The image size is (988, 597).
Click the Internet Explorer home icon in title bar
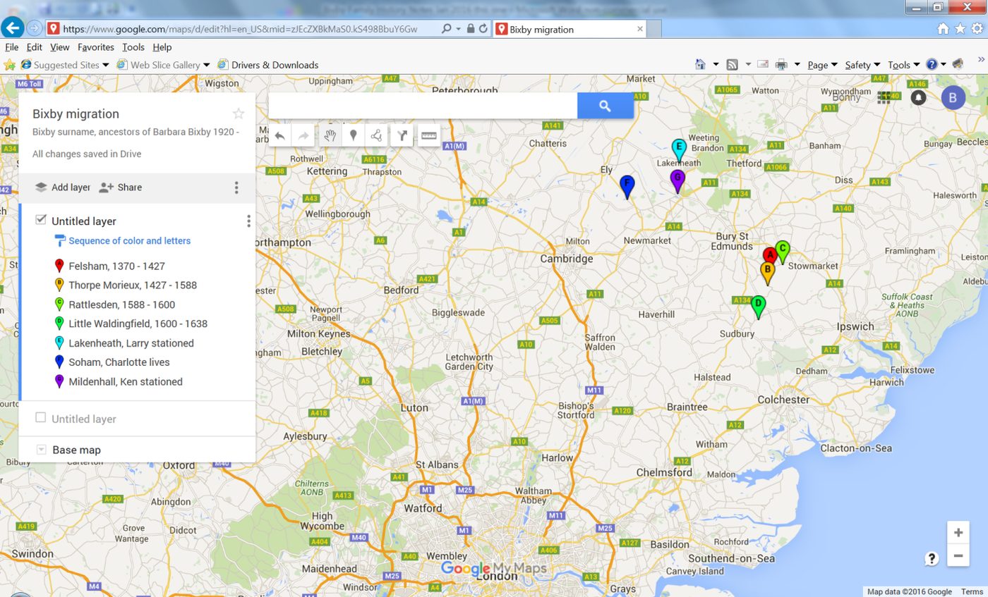tap(943, 29)
